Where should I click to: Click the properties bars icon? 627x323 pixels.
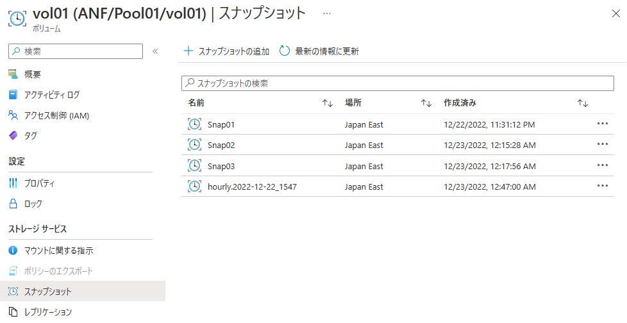coord(13,183)
